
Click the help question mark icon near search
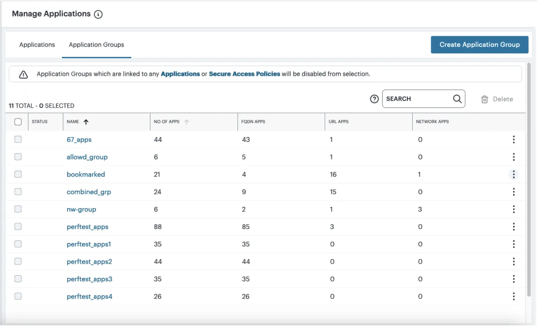coord(374,99)
